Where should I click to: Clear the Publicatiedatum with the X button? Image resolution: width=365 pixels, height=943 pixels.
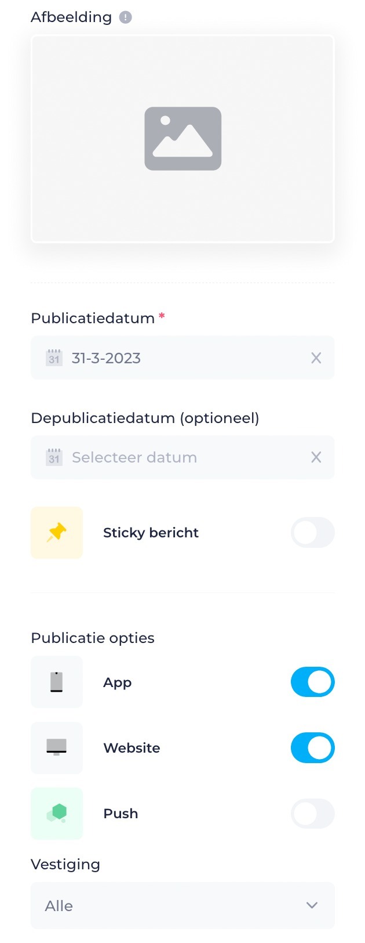click(316, 358)
